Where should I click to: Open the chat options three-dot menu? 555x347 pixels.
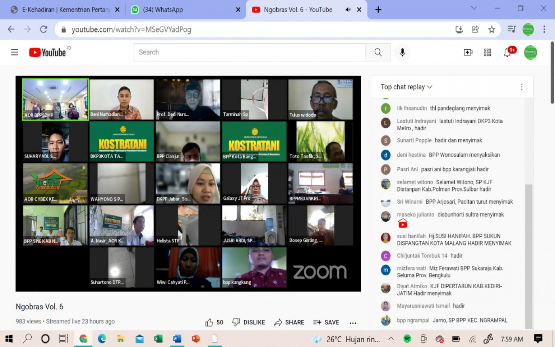pos(521,87)
